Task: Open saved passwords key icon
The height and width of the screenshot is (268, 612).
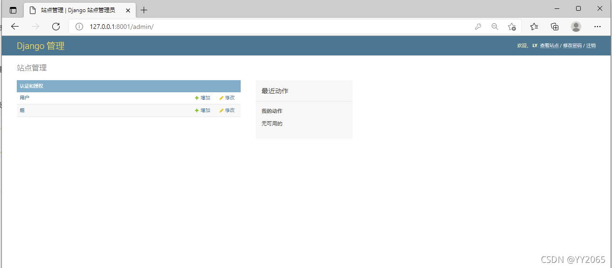Action: [478, 27]
